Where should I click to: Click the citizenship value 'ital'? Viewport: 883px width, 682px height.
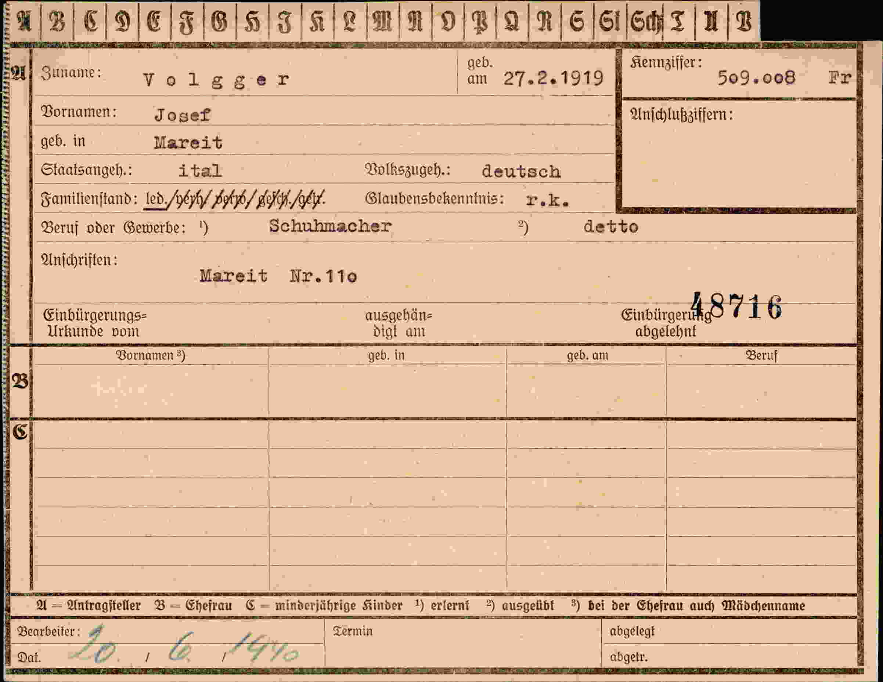tap(200, 170)
